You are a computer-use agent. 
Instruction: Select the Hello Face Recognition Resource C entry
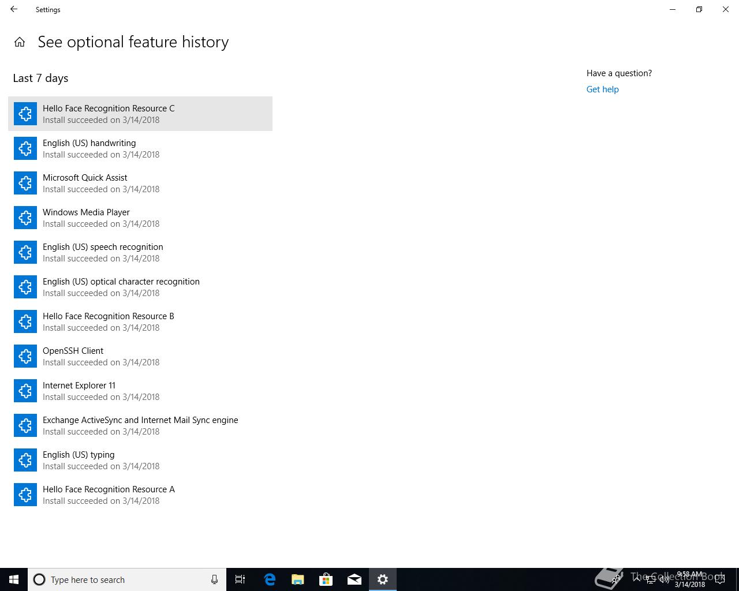tap(140, 114)
